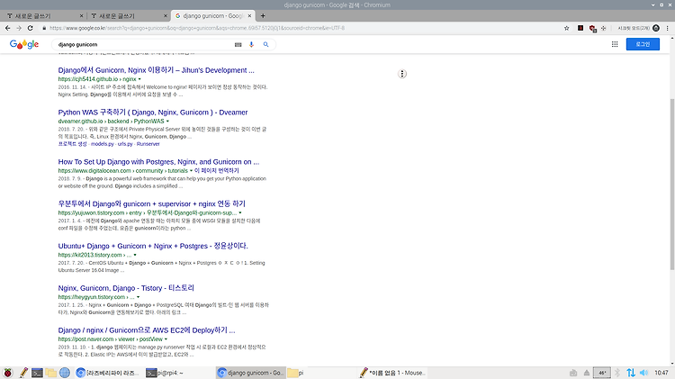Open the on-screen keyboard in the search box
This screenshot has width=675, height=379.
(x=238, y=44)
